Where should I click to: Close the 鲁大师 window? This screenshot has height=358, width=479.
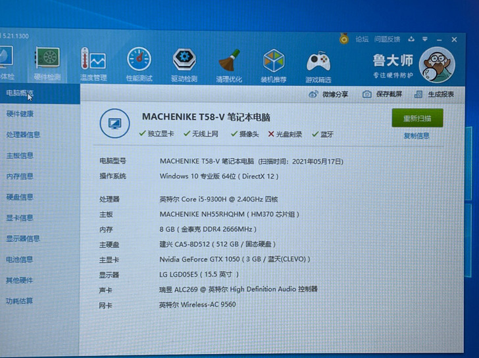454,39
